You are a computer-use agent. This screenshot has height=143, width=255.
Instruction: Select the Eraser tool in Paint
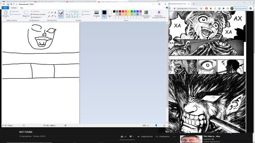(x=49, y=16)
